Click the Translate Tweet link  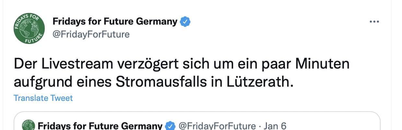click(x=43, y=98)
